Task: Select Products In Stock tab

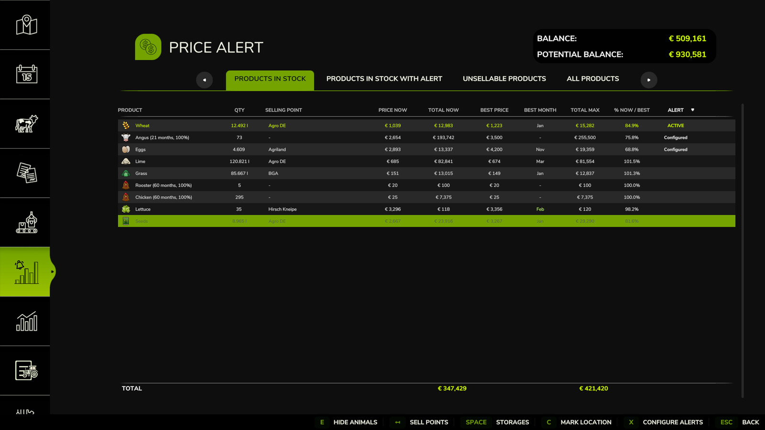Action: pos(270,80)
